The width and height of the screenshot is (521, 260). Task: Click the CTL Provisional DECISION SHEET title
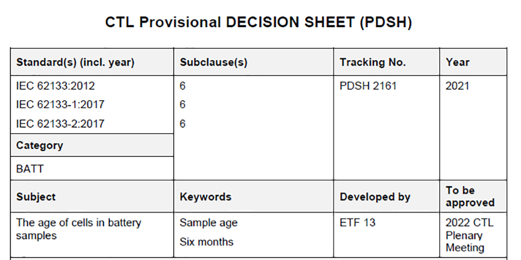pos(258,23)
